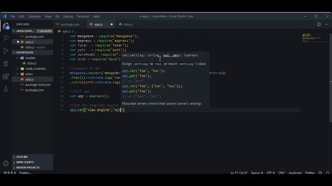This screenshot has width=332, height=186.
Task: Open the Terminal menu
Action: click(x=83, y=17)
